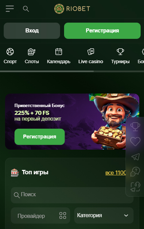Open the Провайдер selector
144x229 pixels.
tap(40, 215)
